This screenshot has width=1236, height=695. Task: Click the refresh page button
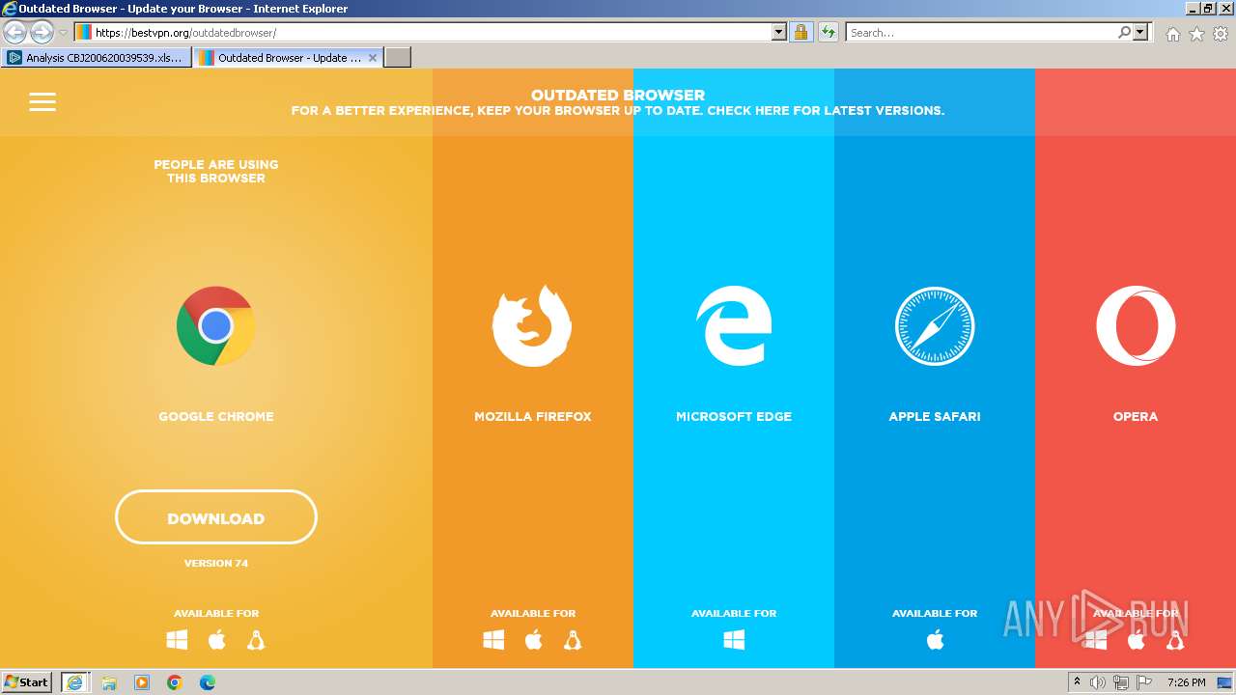click(x=828, y=32)
